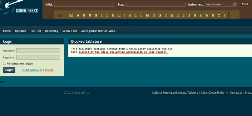
Task: Open the Updates menu item
Action: pyautogui.click(x=21, y=31)
